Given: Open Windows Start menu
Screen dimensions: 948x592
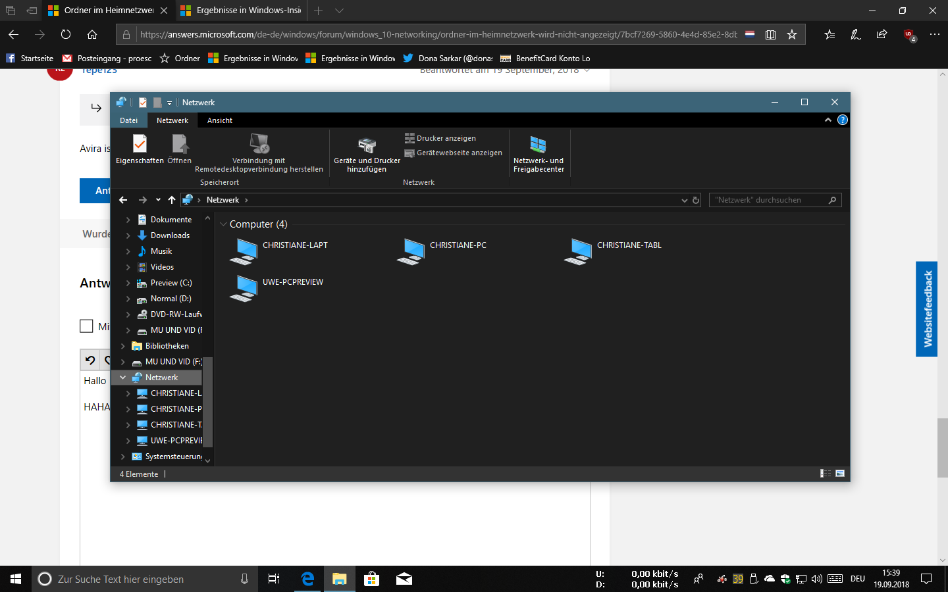Looking at the screenshot, I should [16, 579].
